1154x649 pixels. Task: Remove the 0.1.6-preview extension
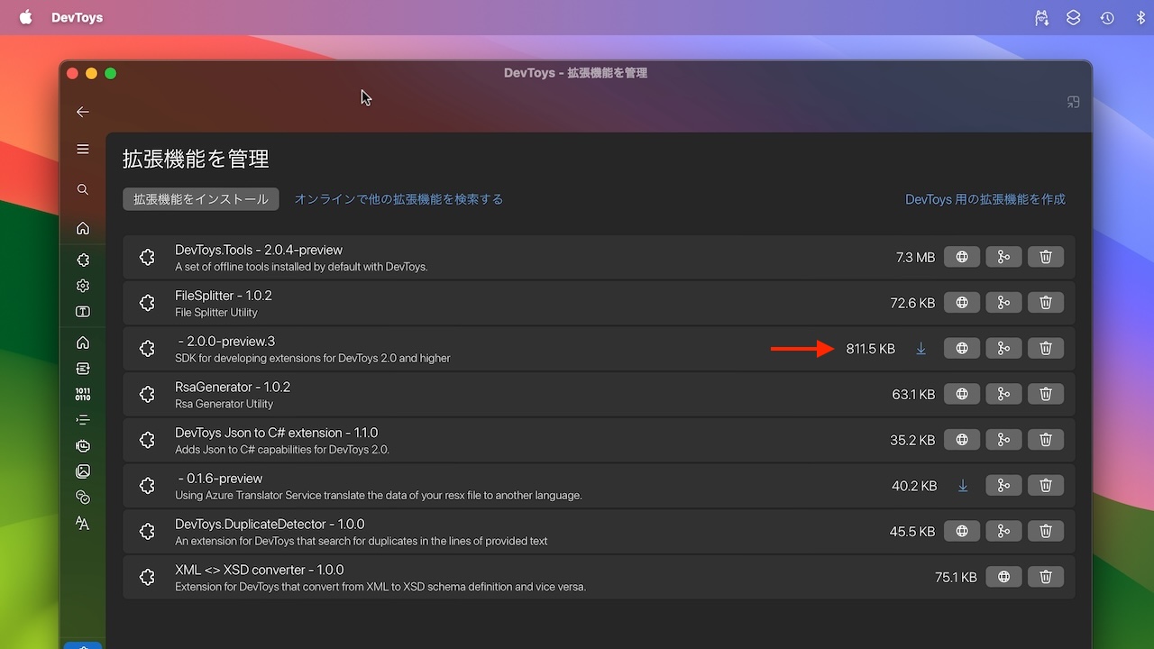pos(1046,486)
